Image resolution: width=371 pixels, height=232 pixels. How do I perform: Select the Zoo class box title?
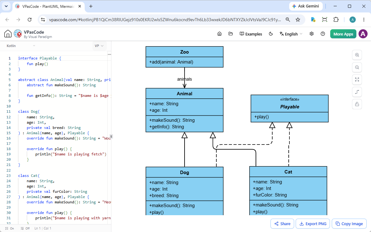click(x=185, y=52)
